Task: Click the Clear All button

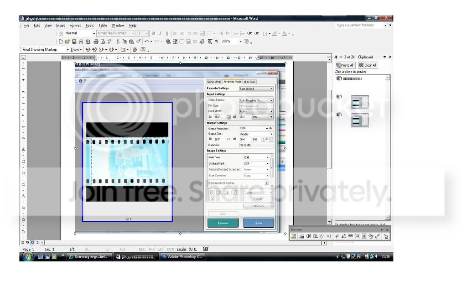Action: point(368,65)
